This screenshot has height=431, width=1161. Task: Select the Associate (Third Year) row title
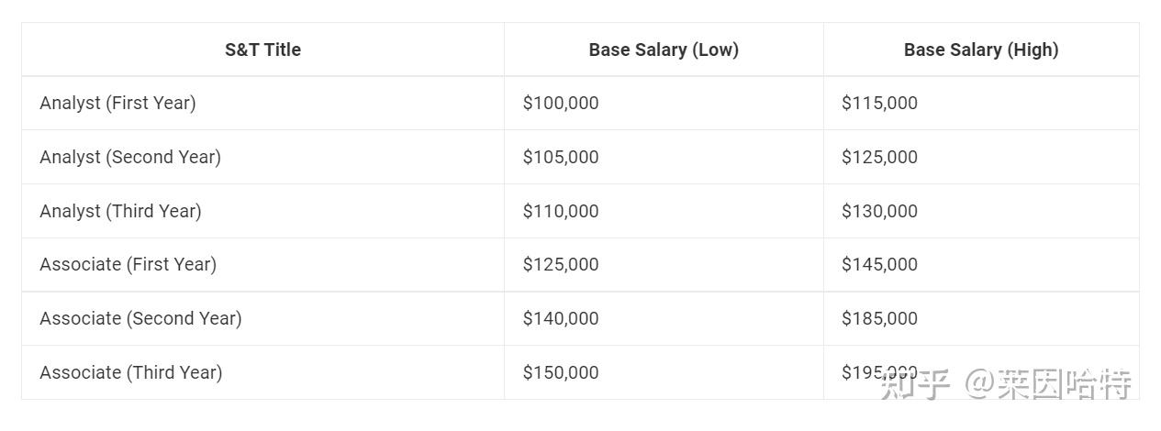coord(130,372)
